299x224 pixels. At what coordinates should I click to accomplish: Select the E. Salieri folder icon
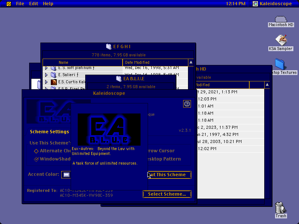tap(53, 75)
